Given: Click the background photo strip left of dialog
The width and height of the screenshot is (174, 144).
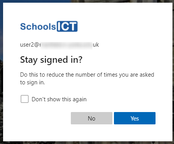Looking at the screenshot, I should [x=2, y=72].
